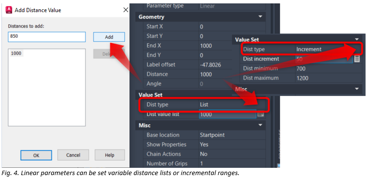The image size is (366, 178).
Task: Click Show Properties value Yes
Action: point(204,145)
